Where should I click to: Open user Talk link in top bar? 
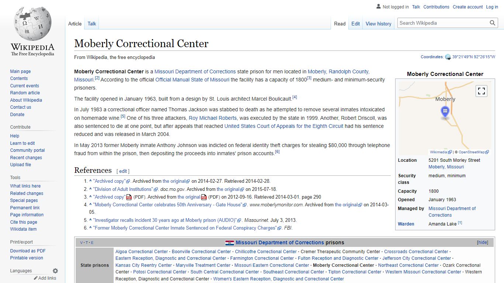(416, 7)
